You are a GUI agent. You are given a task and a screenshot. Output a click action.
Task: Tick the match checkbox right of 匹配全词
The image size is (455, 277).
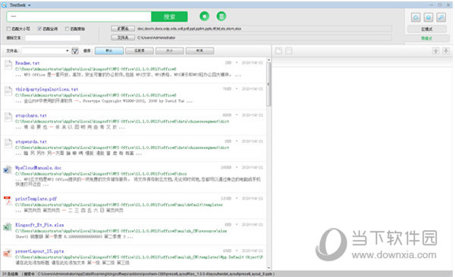[x=67, y=29]
